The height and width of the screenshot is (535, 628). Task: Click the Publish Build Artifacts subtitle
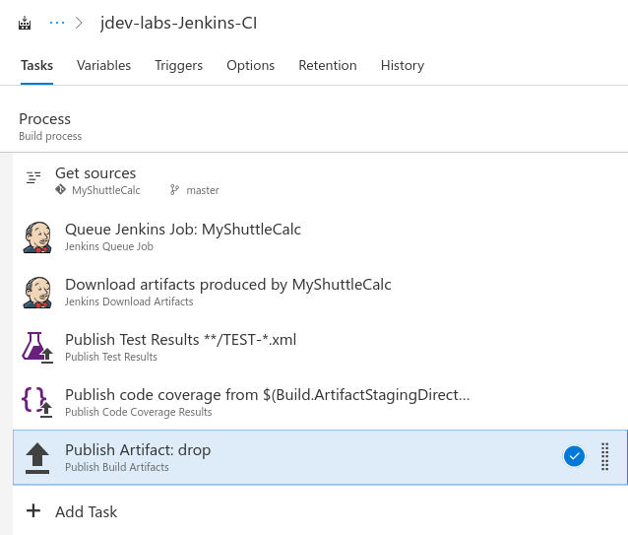(x=116, y=467)
